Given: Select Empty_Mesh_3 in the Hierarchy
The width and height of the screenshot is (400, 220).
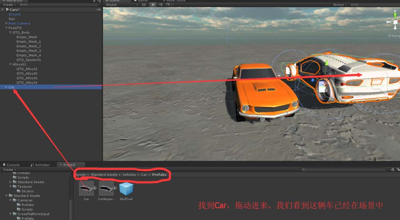Looking at the screenshot, I should (x=28, y=51).
